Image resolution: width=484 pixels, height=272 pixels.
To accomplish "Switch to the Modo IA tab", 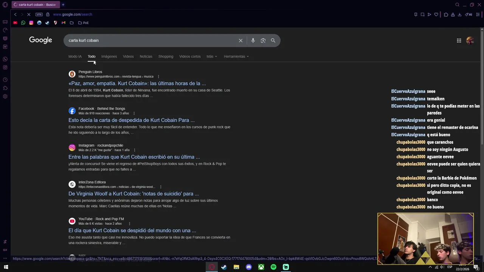I will point(75,56).
